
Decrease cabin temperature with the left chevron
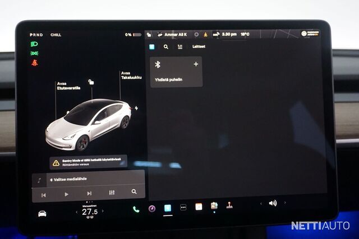[77, 212]
